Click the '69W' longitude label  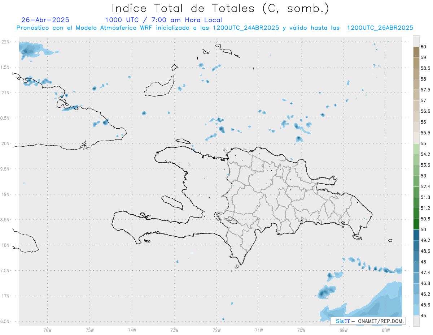pyautogui.click(x=344, y=330)
